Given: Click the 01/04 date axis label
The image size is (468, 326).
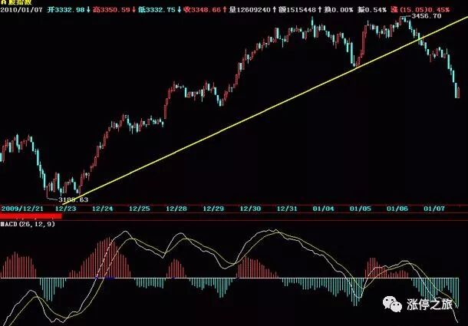Looking at the screenshot, I should (x=324, y=209).
